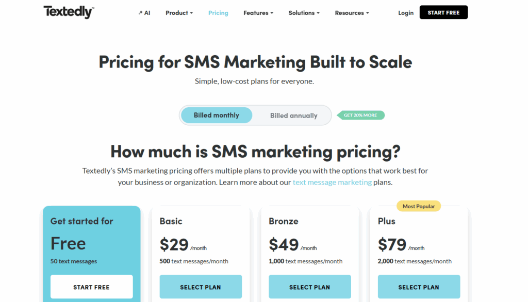This screenshot has height=302, width=528.
Task: Click the GET 20% MORE badge
Action: coord(360,115)
